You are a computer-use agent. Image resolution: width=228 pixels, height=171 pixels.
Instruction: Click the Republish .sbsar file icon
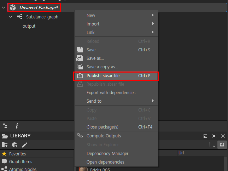coord(80,84)
